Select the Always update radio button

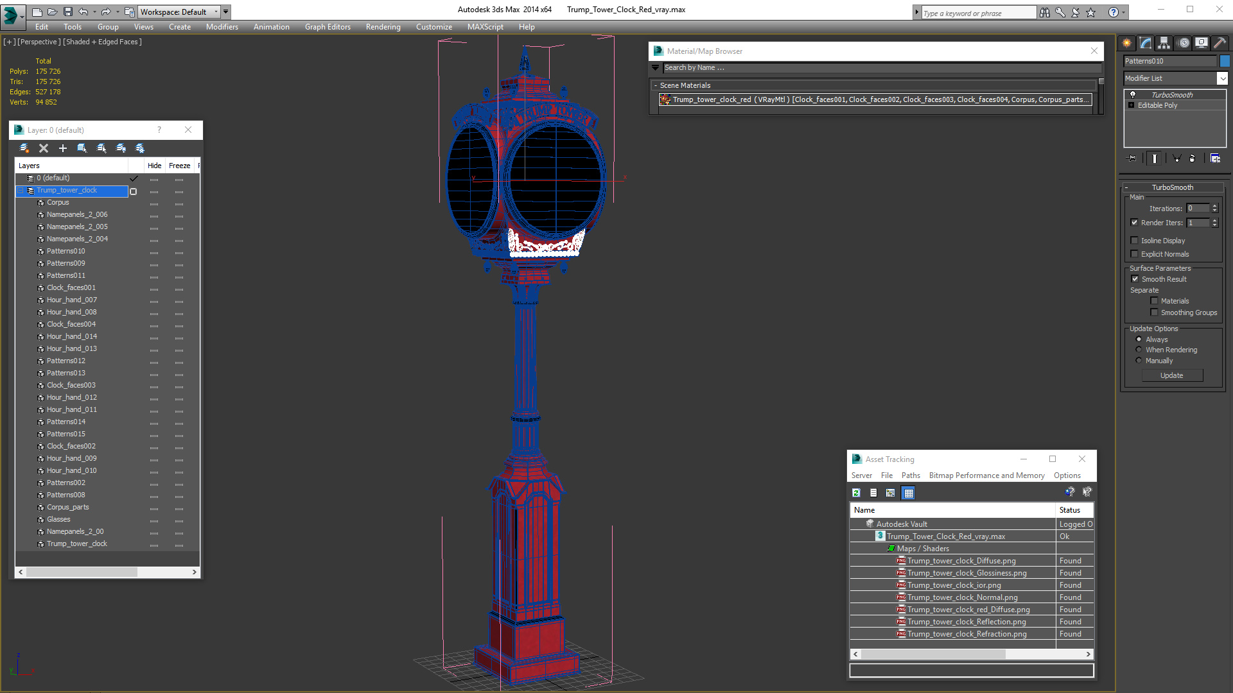(x=1139, y=339)
